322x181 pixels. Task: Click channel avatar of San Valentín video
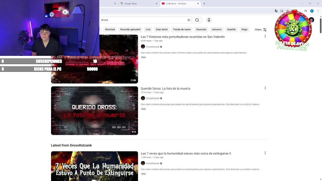click(143, 47)
